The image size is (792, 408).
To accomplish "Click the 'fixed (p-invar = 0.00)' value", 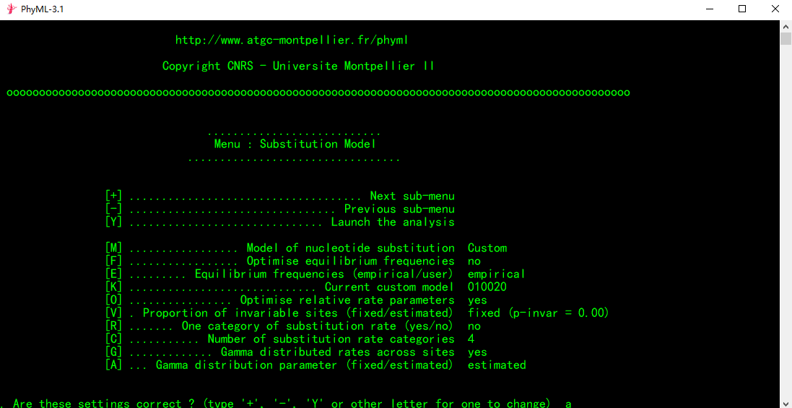I will (x=539, y=313).
